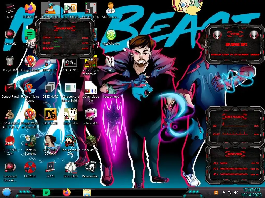Viewport: 265px width, 198px height.
Task: Click the Start orb button
Action: 6,193
